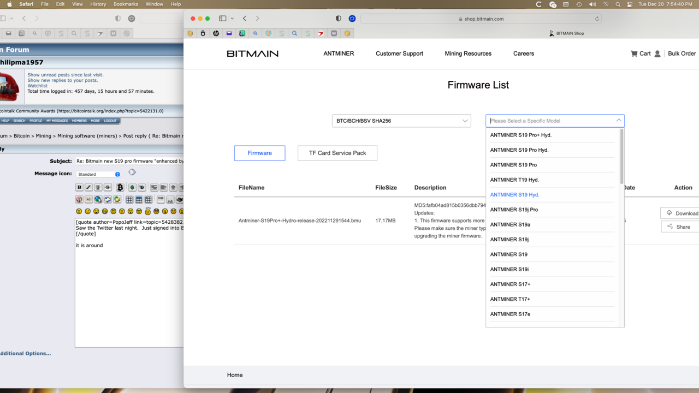Click subscript button in forum editor
699x393 pixels.
click(x=170, y=199)
